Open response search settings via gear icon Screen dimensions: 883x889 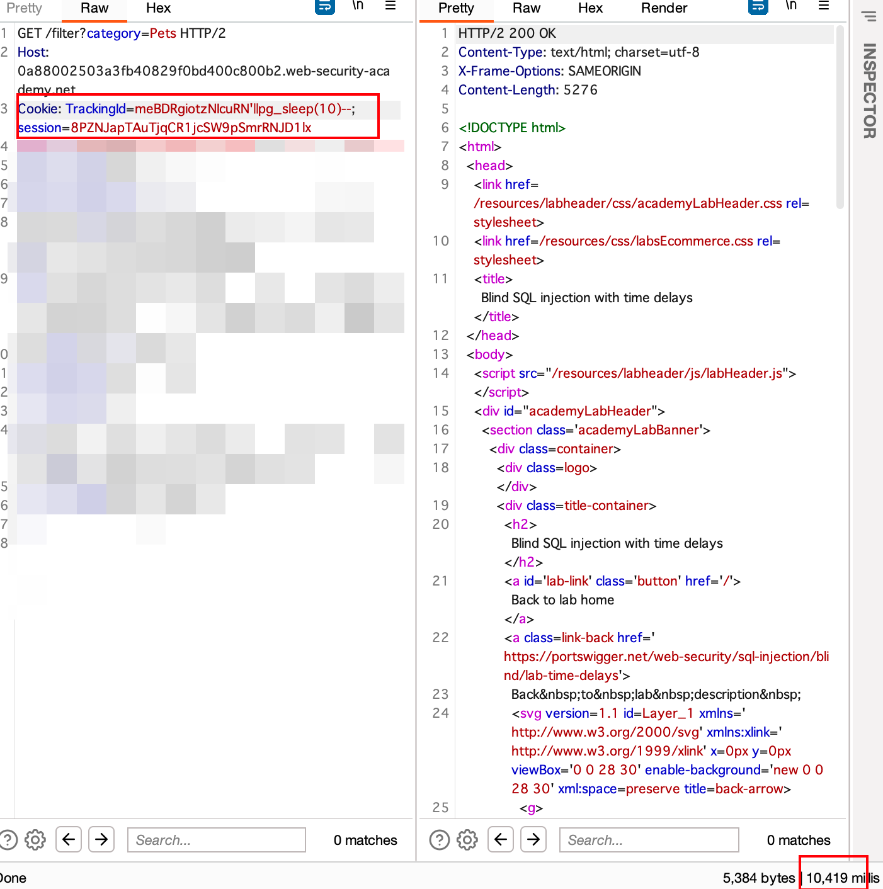point(467,839)
